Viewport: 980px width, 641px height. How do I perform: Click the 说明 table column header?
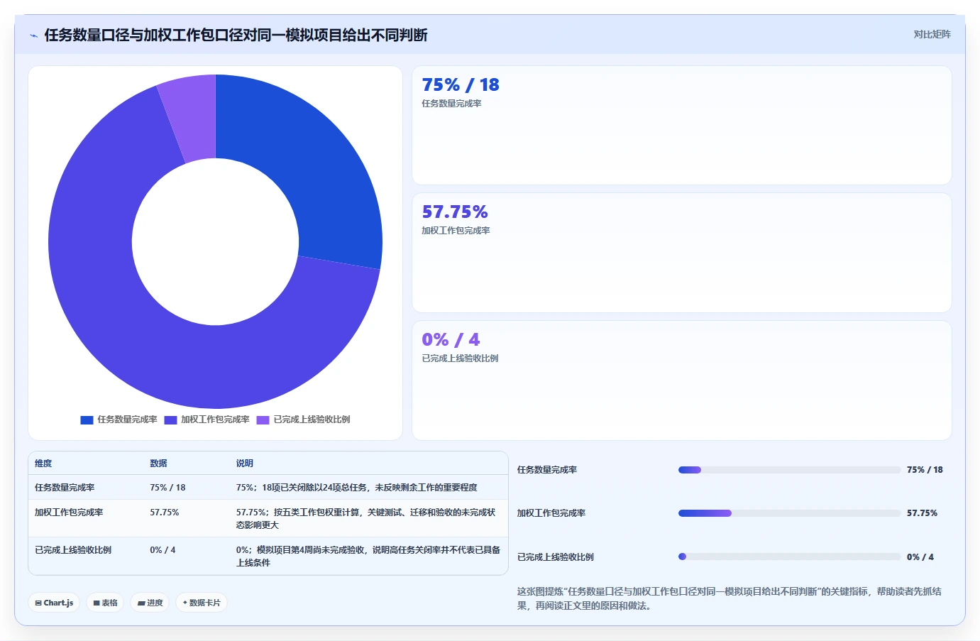pyautogui.click(x=245, y=464)
